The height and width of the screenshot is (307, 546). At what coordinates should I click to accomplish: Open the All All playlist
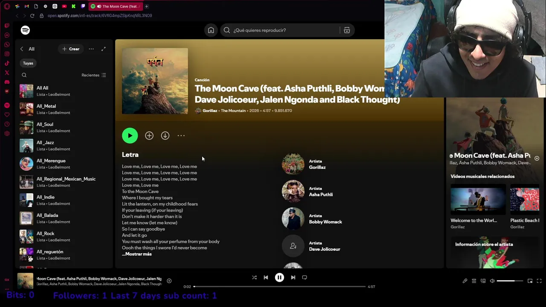point(64,91)
